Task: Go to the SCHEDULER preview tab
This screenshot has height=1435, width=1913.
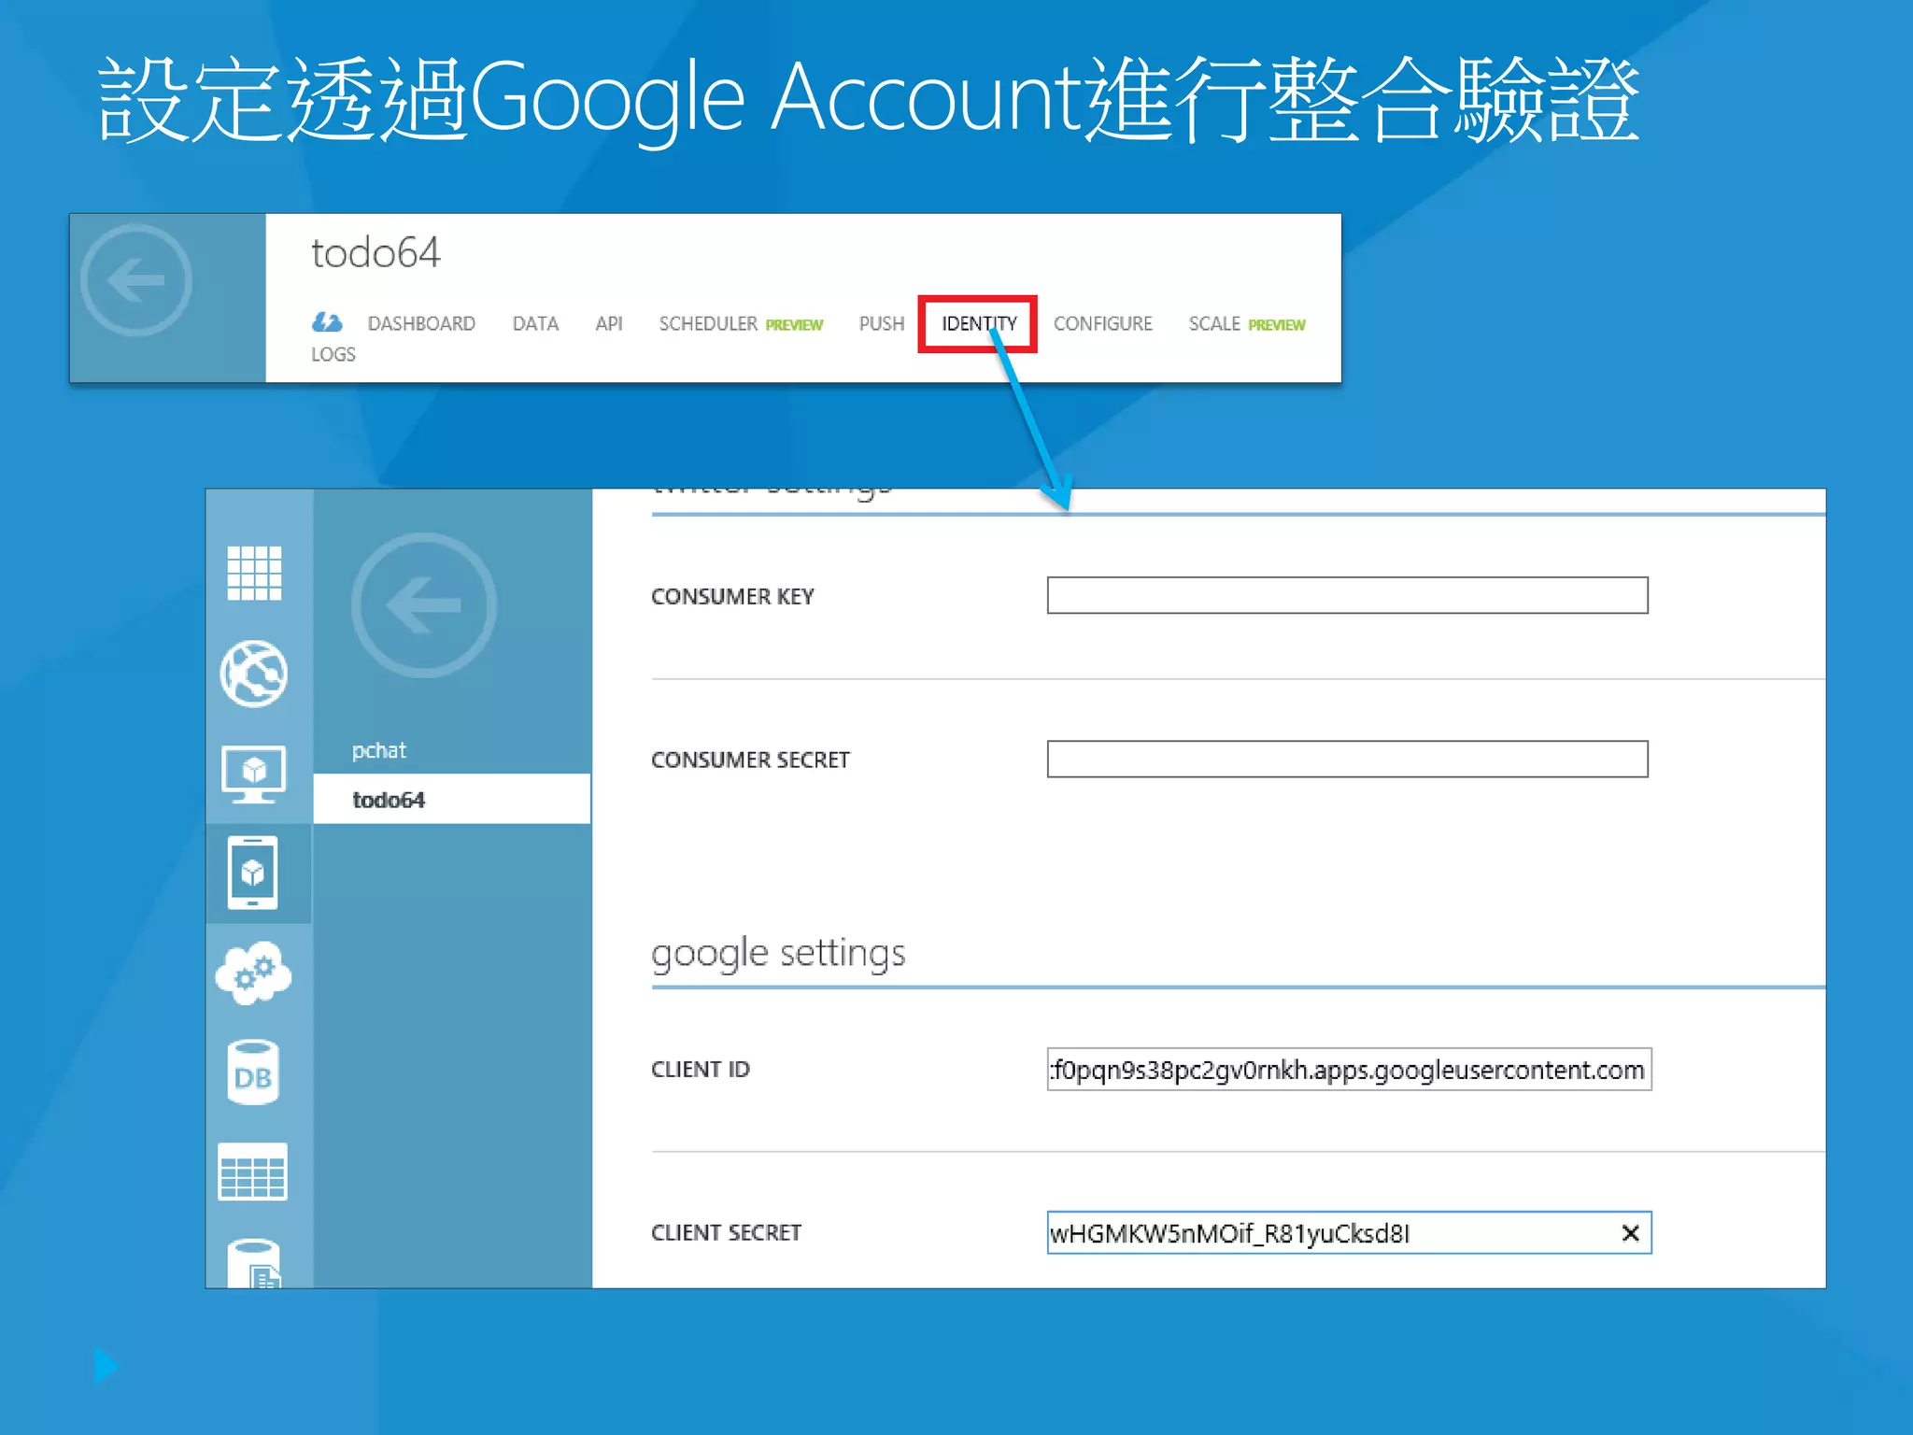Action: [741, 324]
